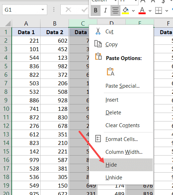Select Column Width menu entry
The width and height of the screenshot is (173, 195).
(124, 152)
